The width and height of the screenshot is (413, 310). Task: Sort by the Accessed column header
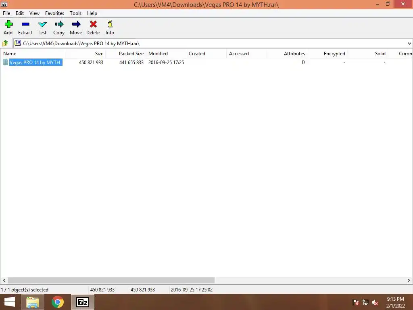click(246, 54)
